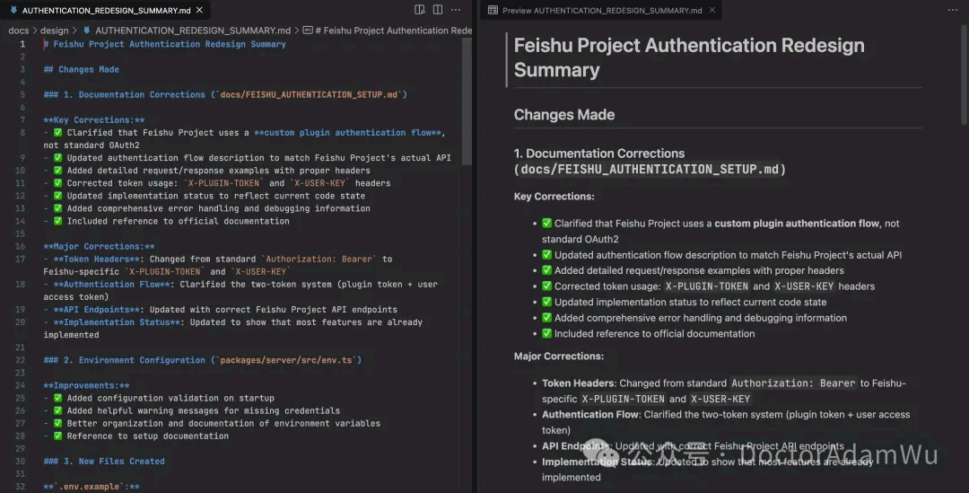This screenshot has height=493, width=969.
Task: Click 'Major Corrections:' in the preview
Action: (559, 356)
